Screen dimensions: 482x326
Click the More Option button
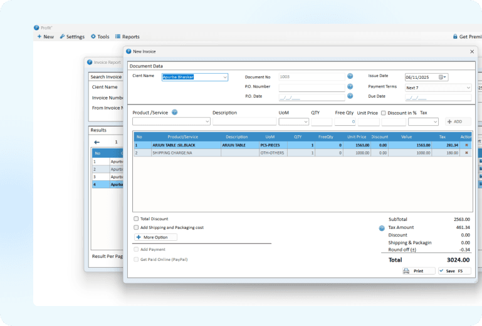[x=155, y=237]
